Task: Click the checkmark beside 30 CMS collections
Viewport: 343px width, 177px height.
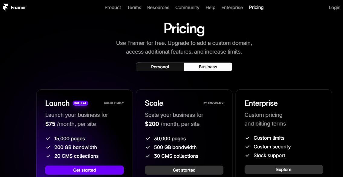Action: pyautogui.click(x=148, y=156)
